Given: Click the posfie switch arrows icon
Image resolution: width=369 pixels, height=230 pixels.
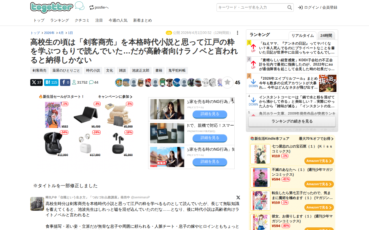Looking at the screenshot, I should click(92, 7).
